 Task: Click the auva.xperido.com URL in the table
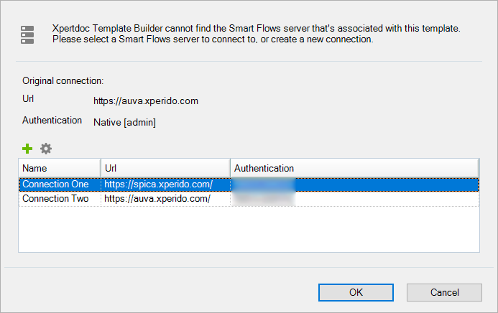(x=157, y=199)
